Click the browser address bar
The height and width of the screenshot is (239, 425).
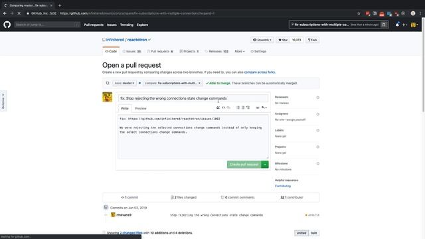[190, 13]
